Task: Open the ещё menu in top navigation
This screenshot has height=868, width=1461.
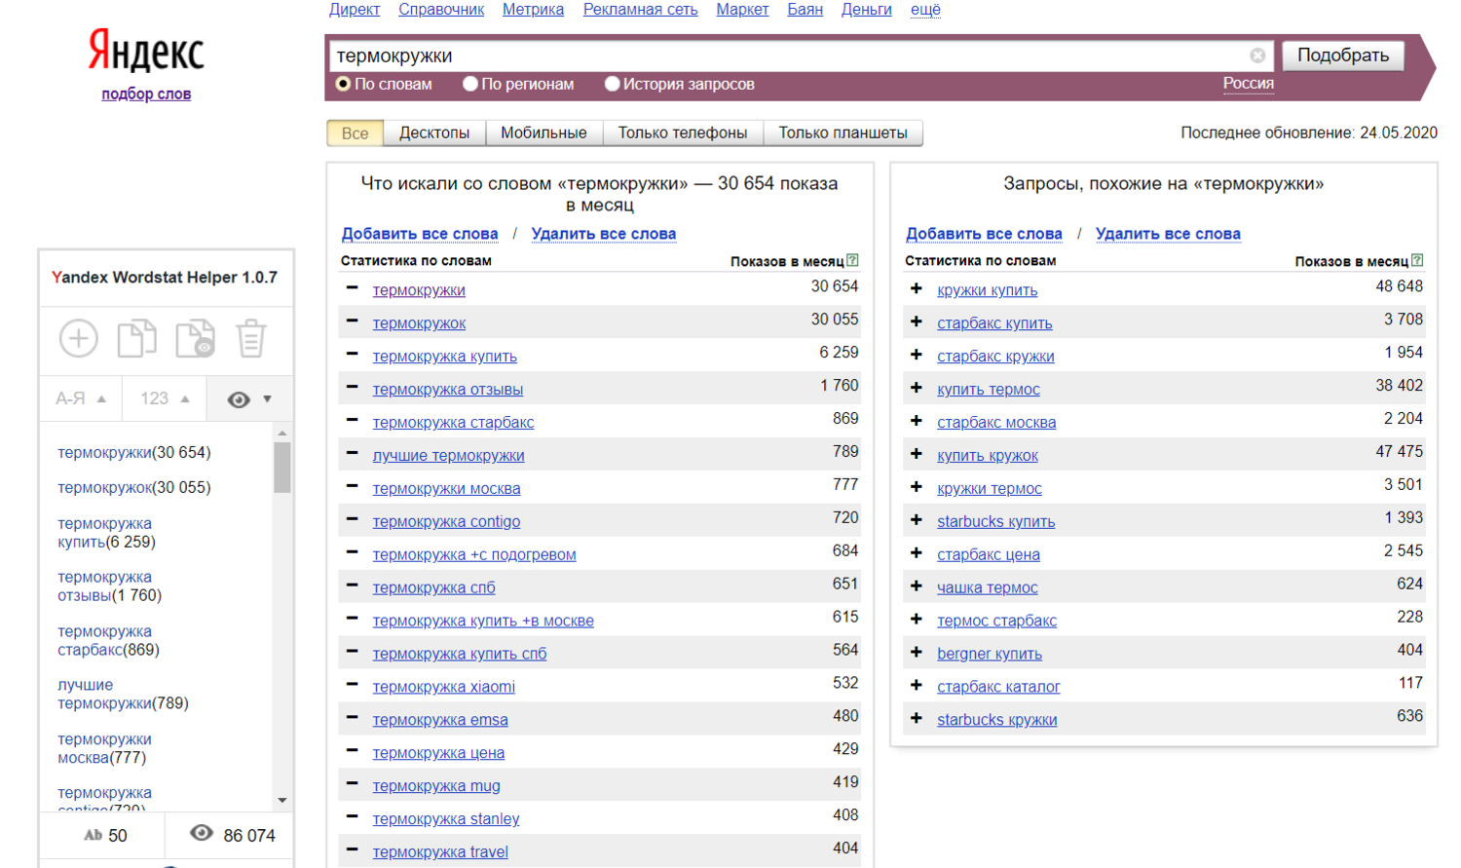Action: tap(925, 10)
